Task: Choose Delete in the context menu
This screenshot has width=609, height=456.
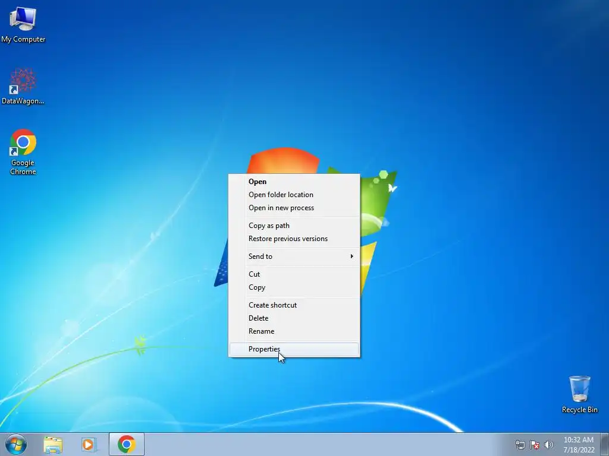Action: (x=294, y=318)
